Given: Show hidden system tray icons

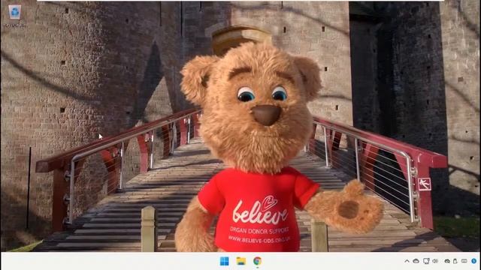Looking at the screenshot, I should coord(407,261).
